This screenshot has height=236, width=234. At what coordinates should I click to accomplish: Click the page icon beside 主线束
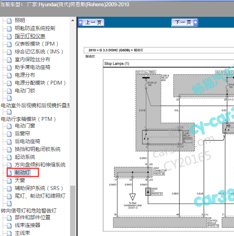(9, 233)
